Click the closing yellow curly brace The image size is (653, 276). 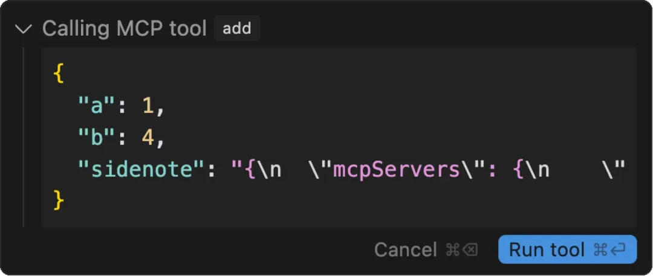point(58,200)
